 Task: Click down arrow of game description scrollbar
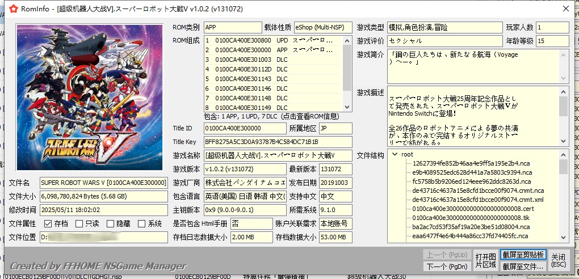pyautogui.click(x=563, y=141)
